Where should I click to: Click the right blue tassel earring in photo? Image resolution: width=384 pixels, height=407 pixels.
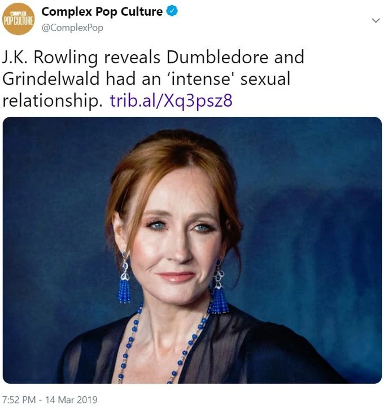pyautogui.click(x=219, y=287)
